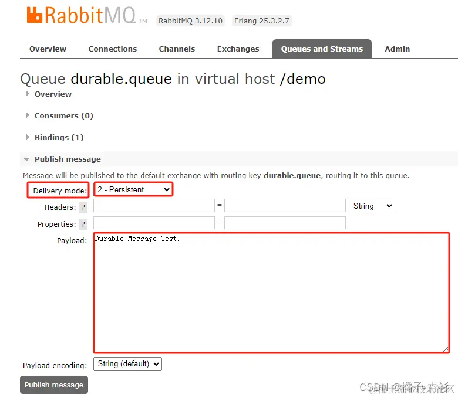
Task: Focus the Properties value input field
Action: coord(285,223)
